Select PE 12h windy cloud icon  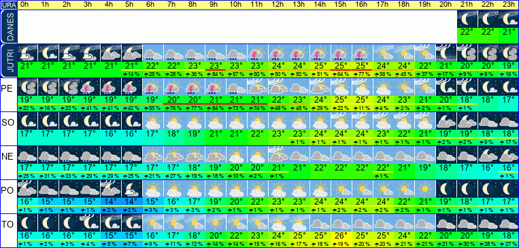(x=278, y=87)
